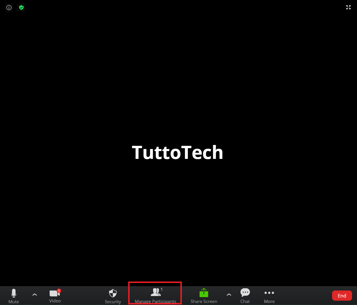Image resolution: width=357 pixels, height=305 pixels.
Task: Select the Security text label in toolbar
Action: (113, 302)
